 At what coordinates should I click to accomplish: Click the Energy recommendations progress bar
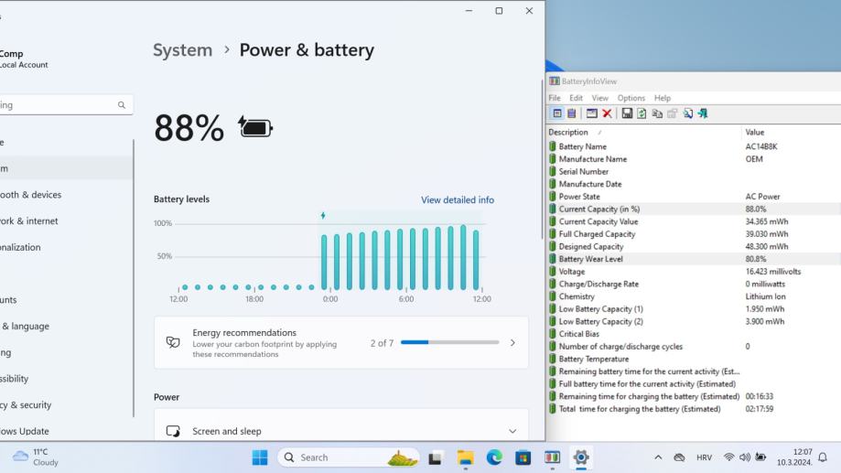pos(449,342)
